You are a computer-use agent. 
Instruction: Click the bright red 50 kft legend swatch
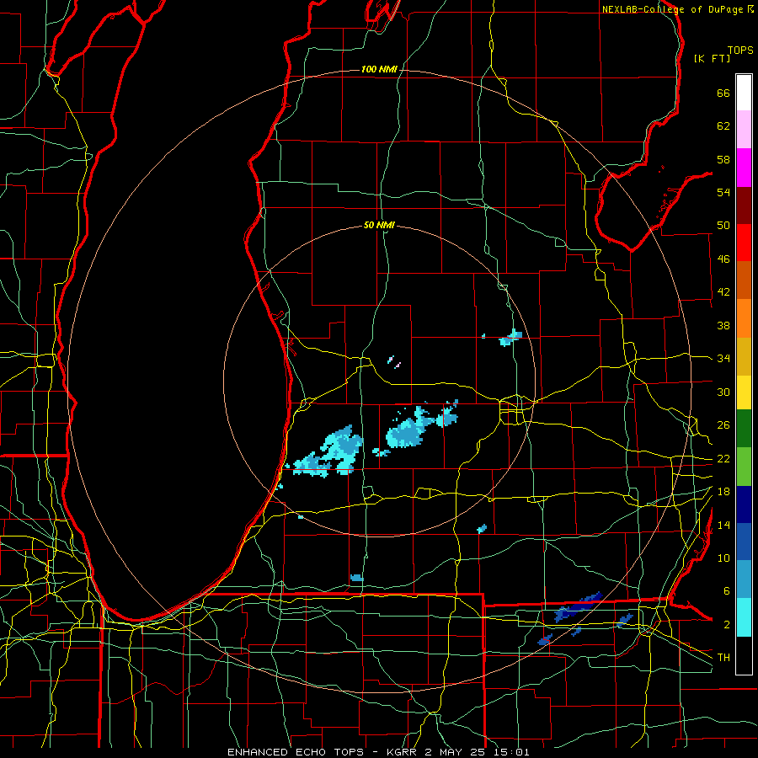click(x=744, y=243)
